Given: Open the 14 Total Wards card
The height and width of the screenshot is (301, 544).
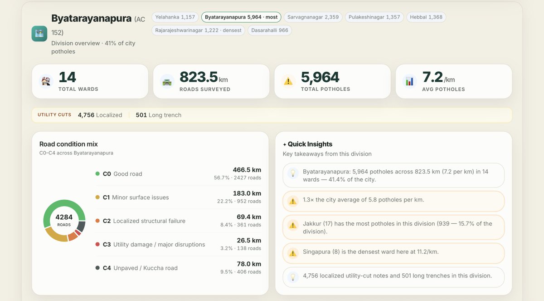Looking at the screenshot, I should pos(90,81).
